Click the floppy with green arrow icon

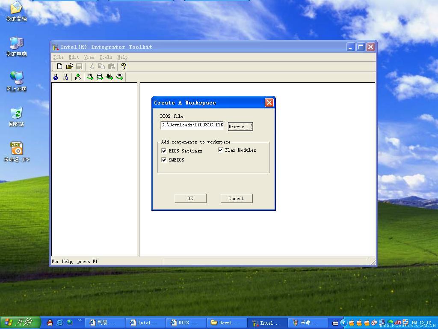(x=110, y=77)
